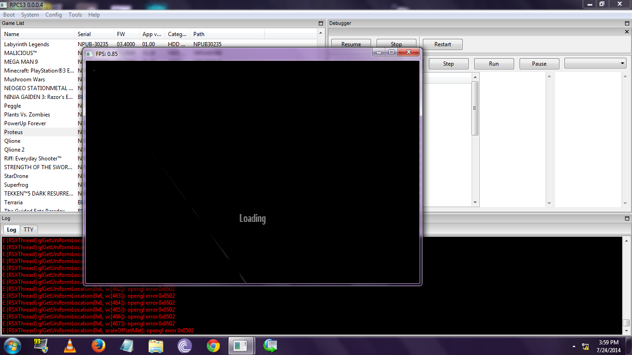
Task: Click the Windows Start button
Action: (12, 346)
